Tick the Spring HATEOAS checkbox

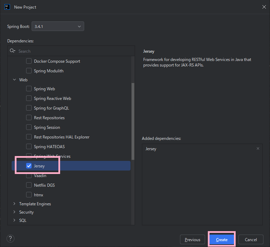point(29,146)
